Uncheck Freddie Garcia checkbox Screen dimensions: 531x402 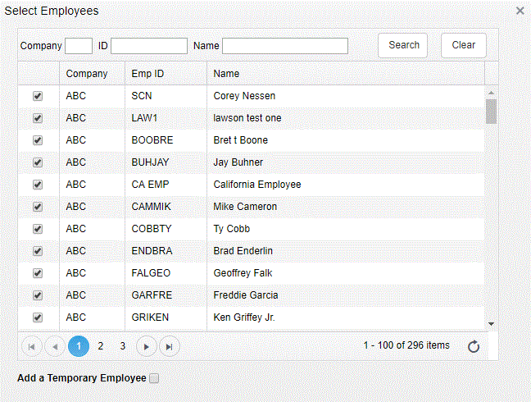38,295
